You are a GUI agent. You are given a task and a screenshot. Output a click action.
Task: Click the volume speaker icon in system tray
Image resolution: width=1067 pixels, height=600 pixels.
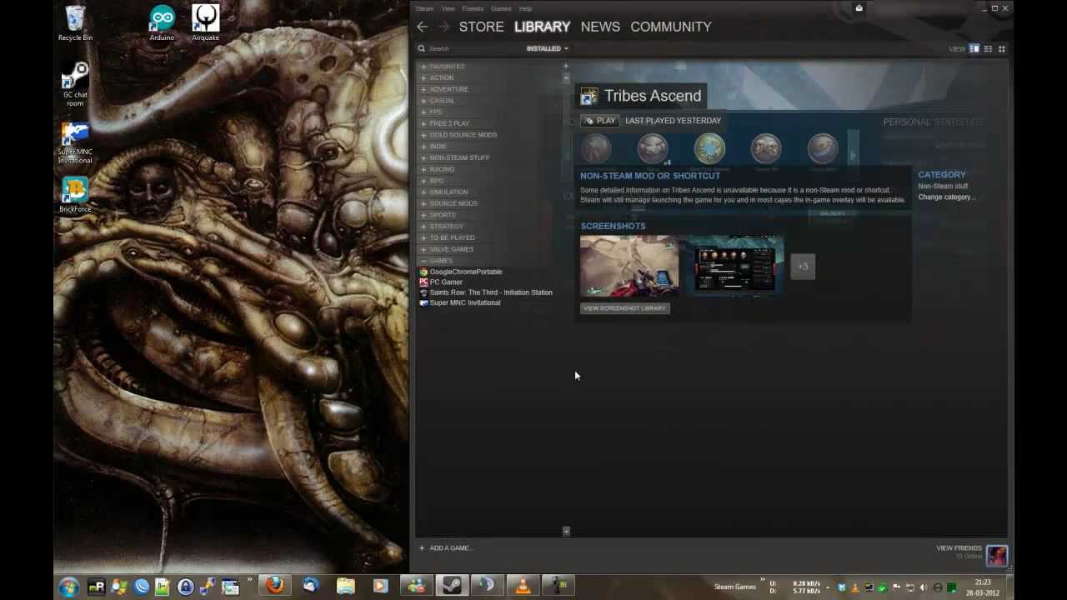point(923,587)
